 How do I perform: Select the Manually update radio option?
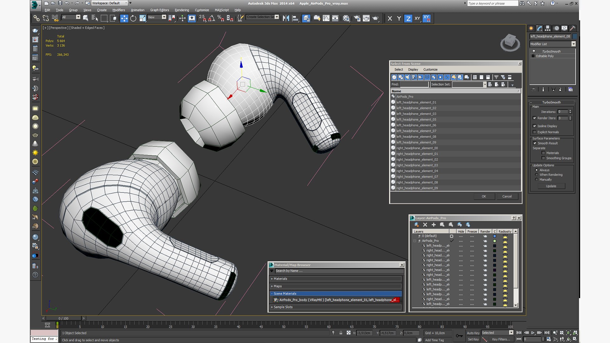pos(536,179)
